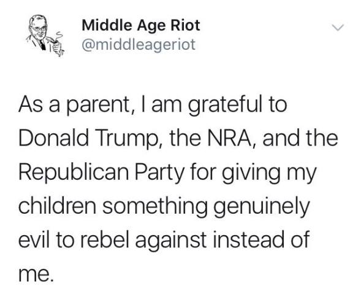
Task: Visit the @middleageriot handle
Action: 139,45
